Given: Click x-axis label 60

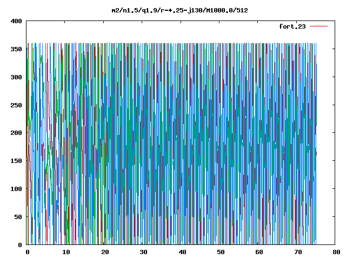Looking at the screenshot, I should click(x=259, y=252).
